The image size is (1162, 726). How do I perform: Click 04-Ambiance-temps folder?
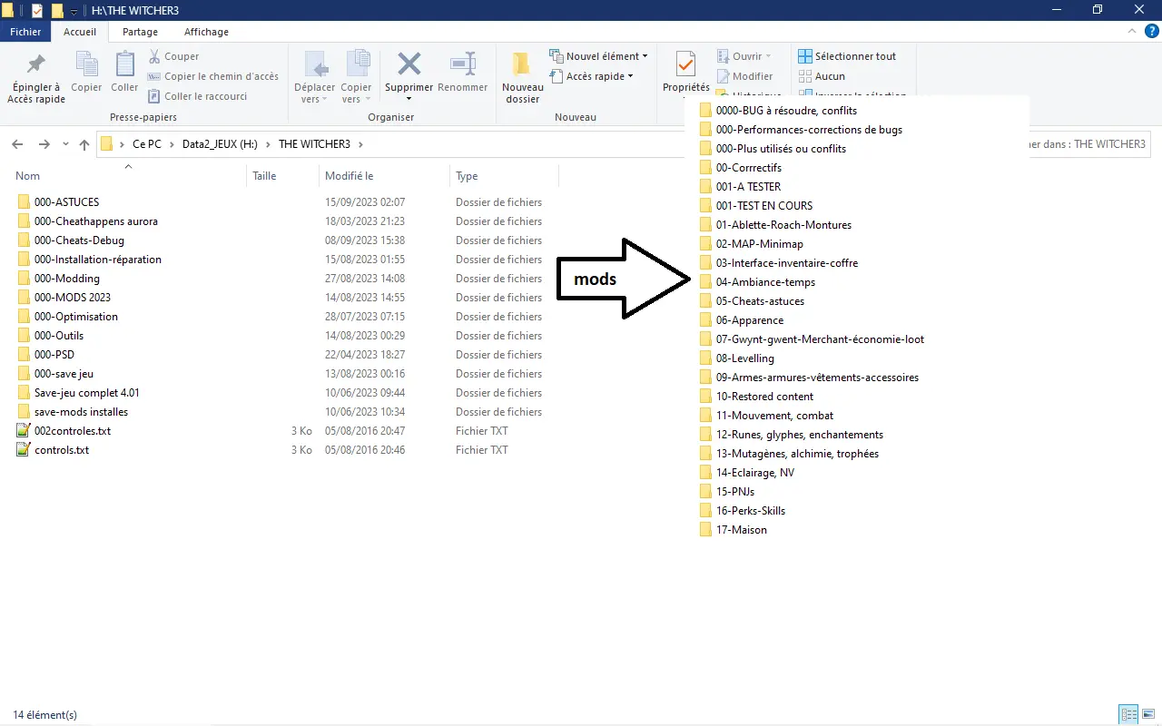[757, 282]
